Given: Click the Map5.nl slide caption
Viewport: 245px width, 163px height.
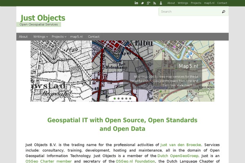Looking at the screenshot, I should (188, 66).
